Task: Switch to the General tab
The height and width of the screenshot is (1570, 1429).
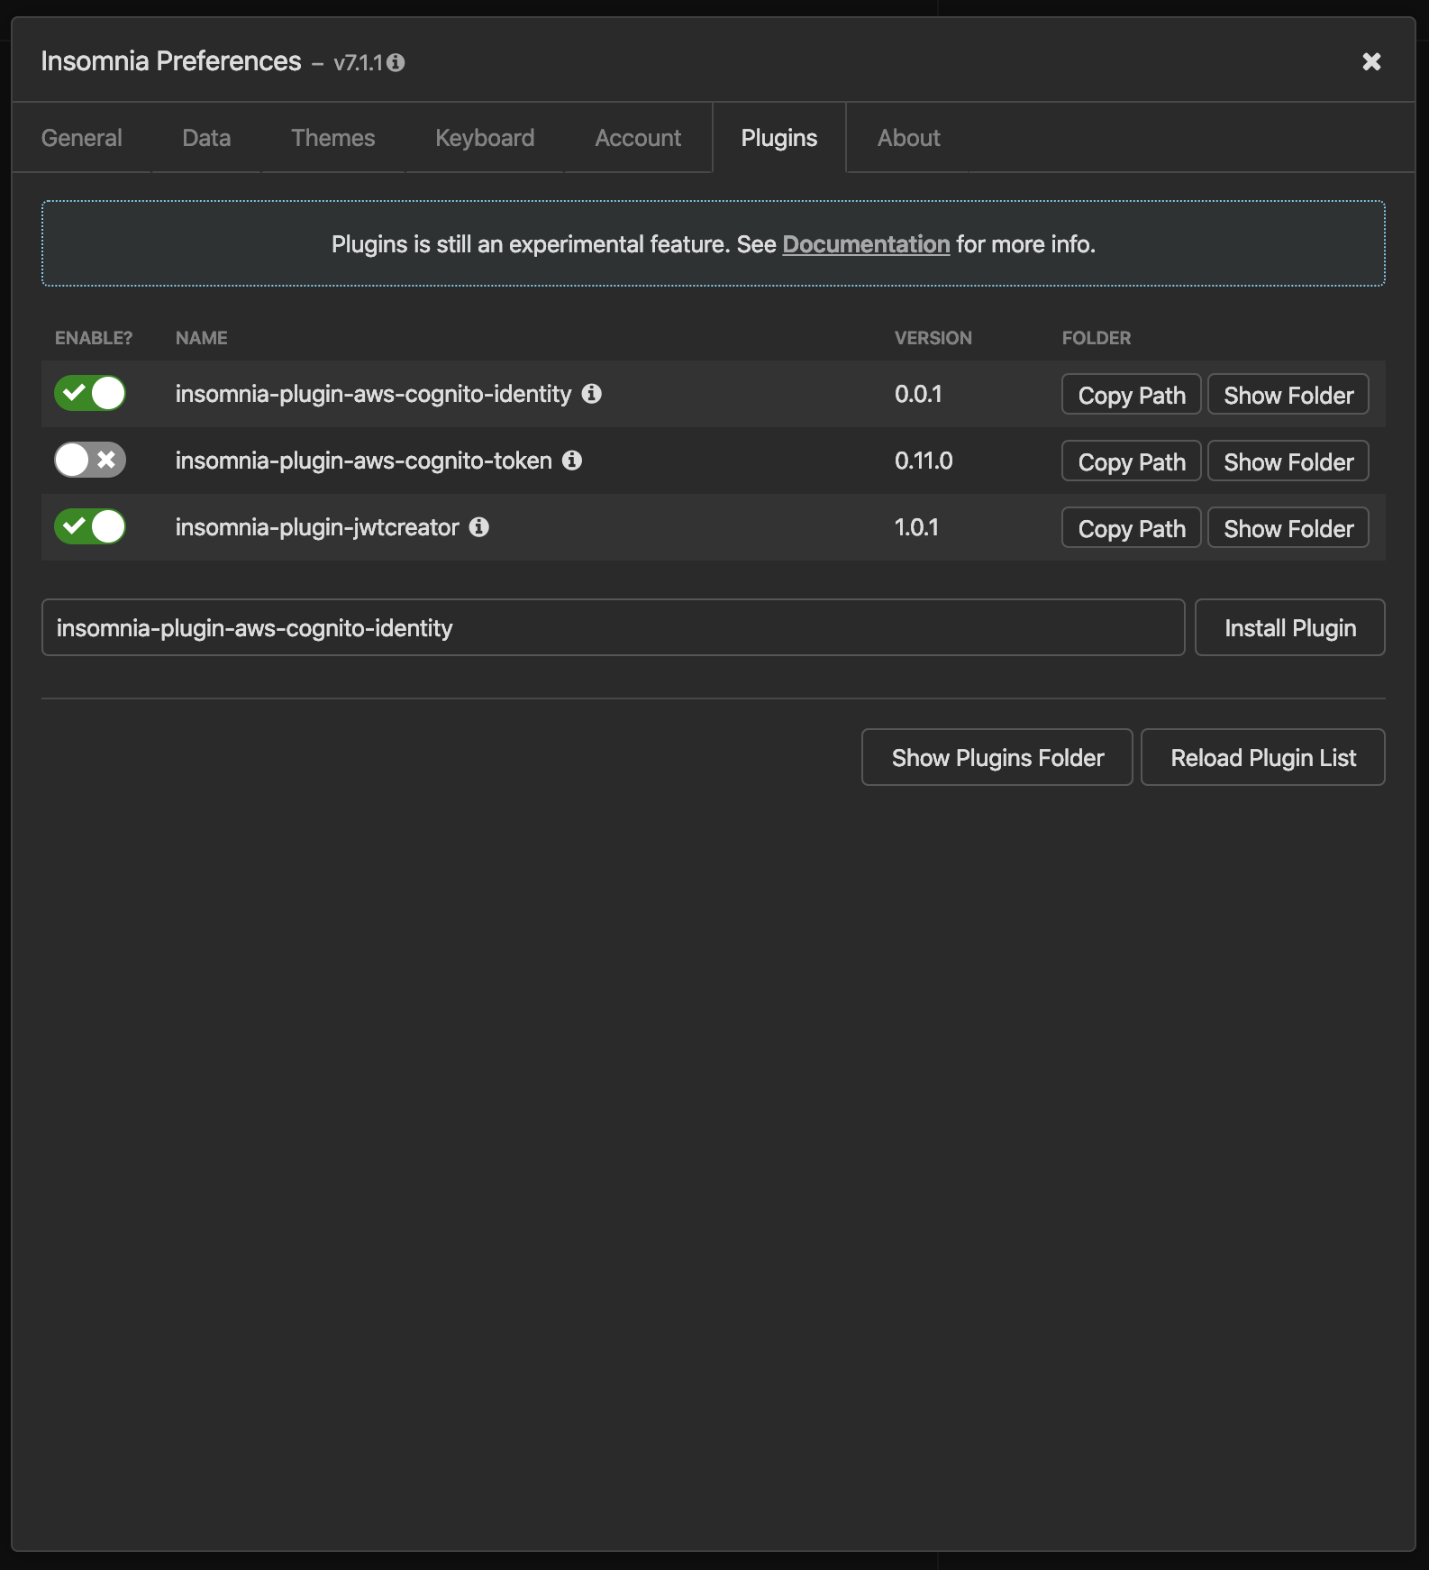Action: (x=82, y=138)
